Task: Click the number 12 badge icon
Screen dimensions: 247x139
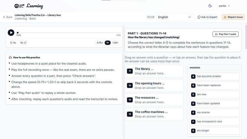Action: (130, 86)
